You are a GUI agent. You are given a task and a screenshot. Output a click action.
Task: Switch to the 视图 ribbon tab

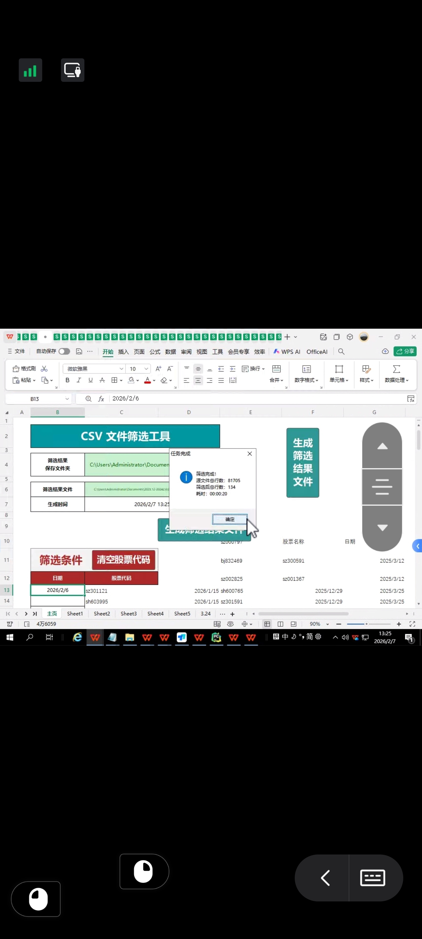click(x=202, y=352)
